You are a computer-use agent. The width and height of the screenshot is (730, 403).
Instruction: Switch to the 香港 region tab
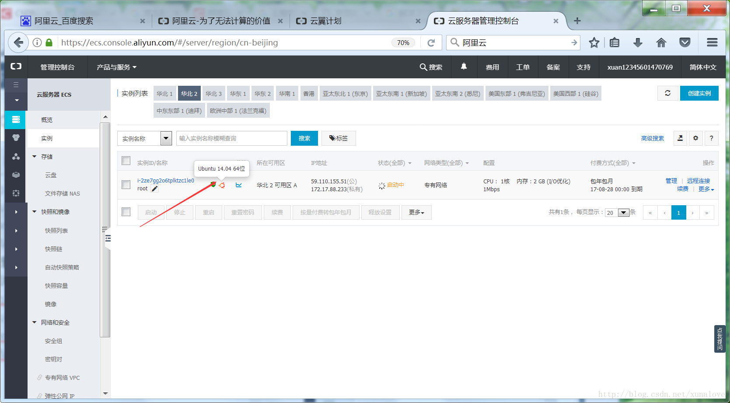tap(309, 94)
